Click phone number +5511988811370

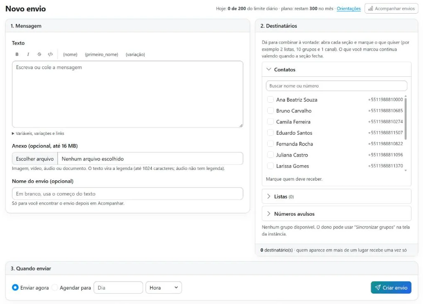coord(385,166)
